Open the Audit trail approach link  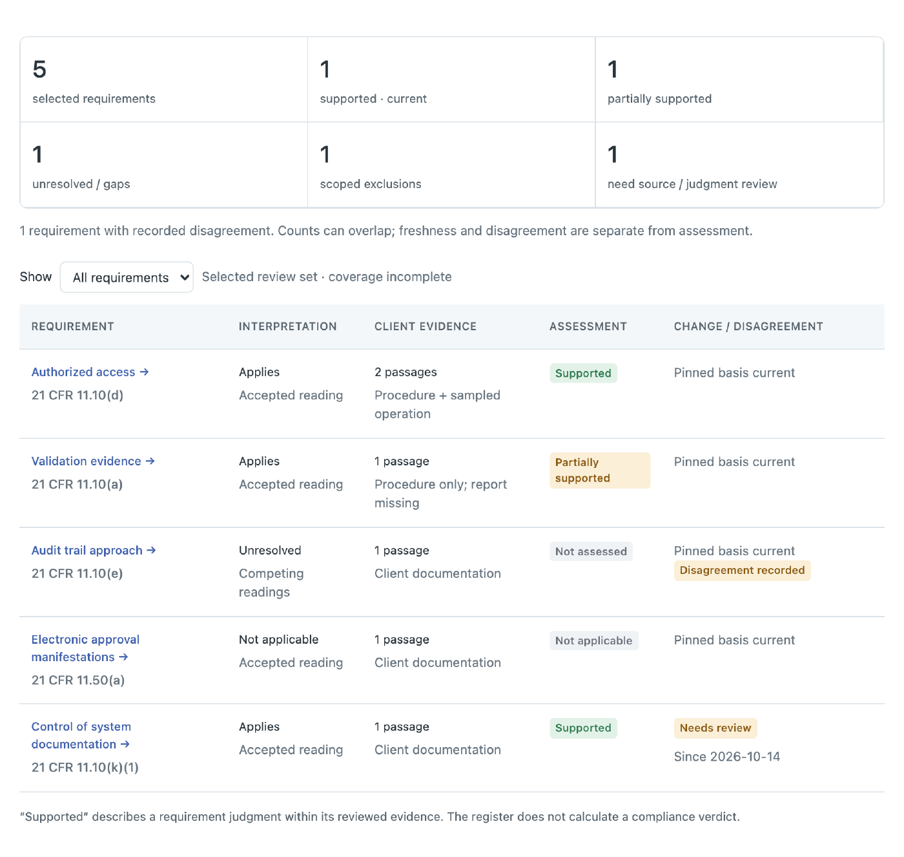click(x=94, y=551)
